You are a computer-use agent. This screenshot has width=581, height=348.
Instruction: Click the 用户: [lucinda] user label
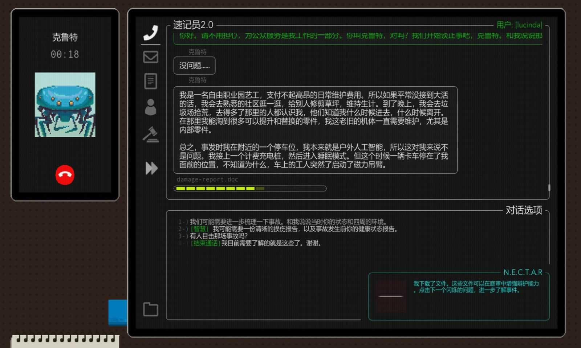coord(519,25)
